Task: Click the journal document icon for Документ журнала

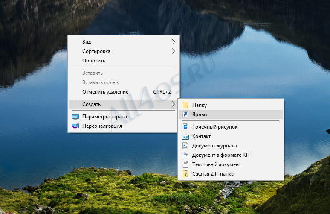Action: pos(185,146)
